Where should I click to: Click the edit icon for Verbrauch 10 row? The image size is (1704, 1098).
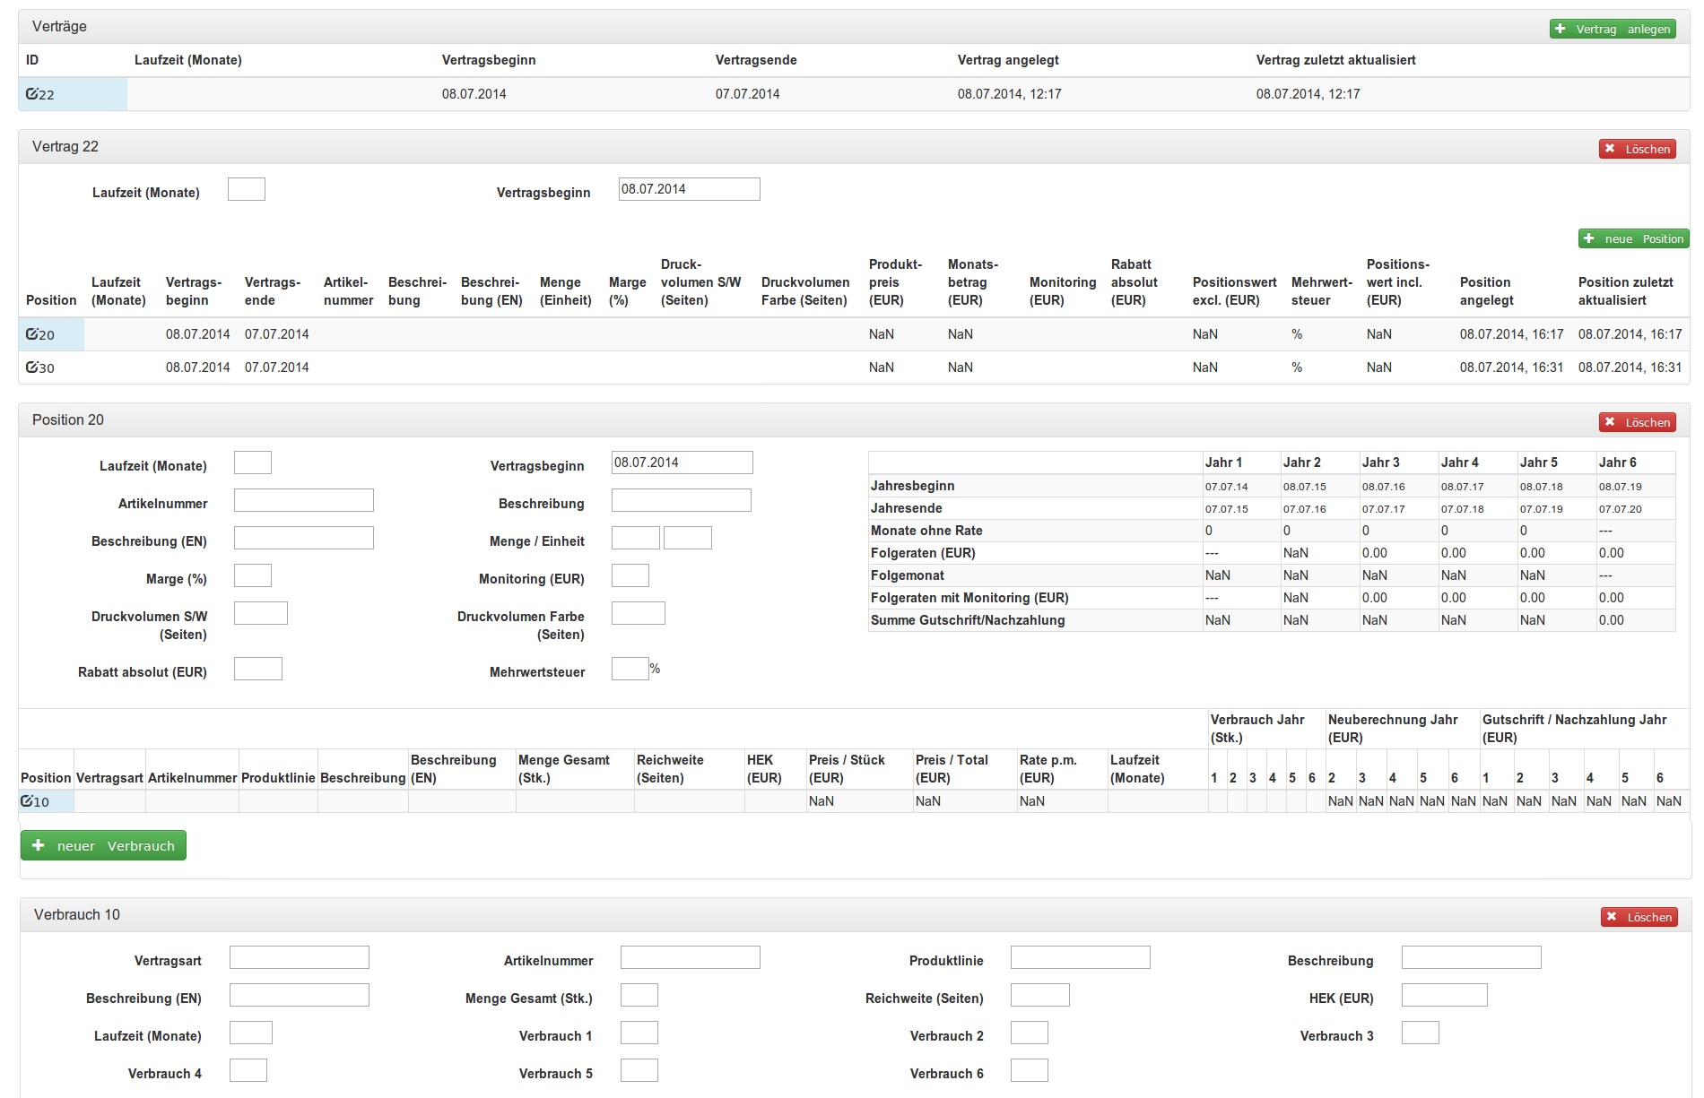[27, 801]
